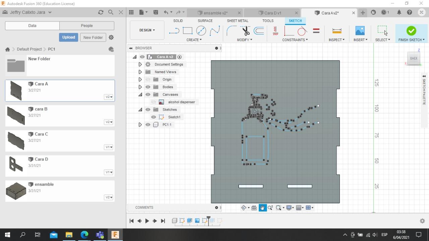429x241 pixels.
Task: Click the Insert image icon
Action: (x=360, y=31)
